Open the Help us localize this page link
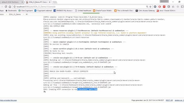This screenshot has width=184, height=103. pyautogui.click(x=8, y=100)
